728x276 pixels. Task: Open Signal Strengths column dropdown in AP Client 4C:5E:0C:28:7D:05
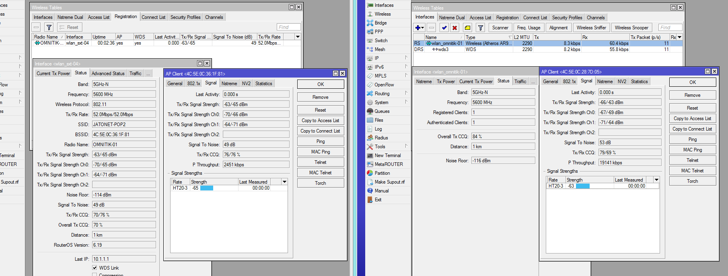656,180
